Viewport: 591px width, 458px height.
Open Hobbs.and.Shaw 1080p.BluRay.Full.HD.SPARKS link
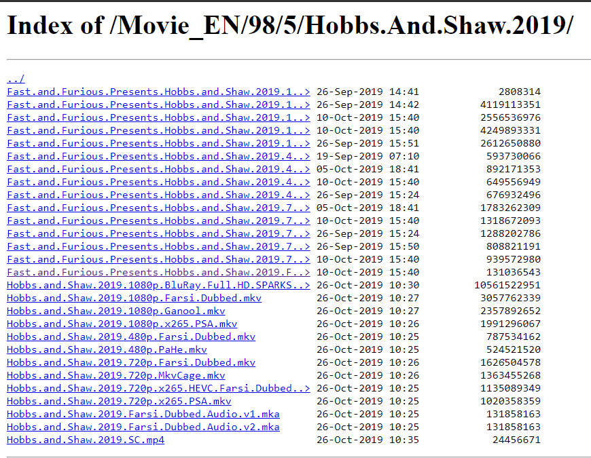[158, 285]
